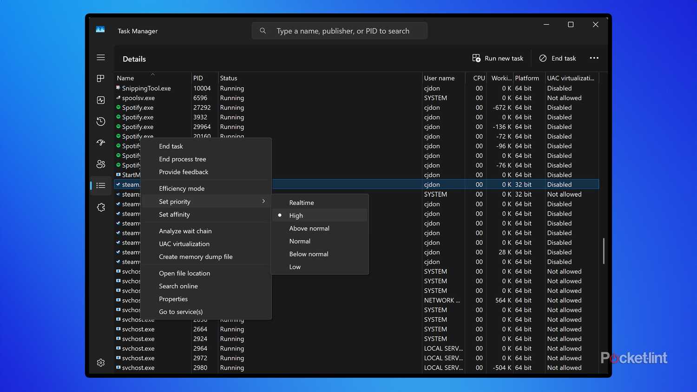Screen dimensions: 697x392
Task: Choose Below normal priority
Action: pos(309,254)
